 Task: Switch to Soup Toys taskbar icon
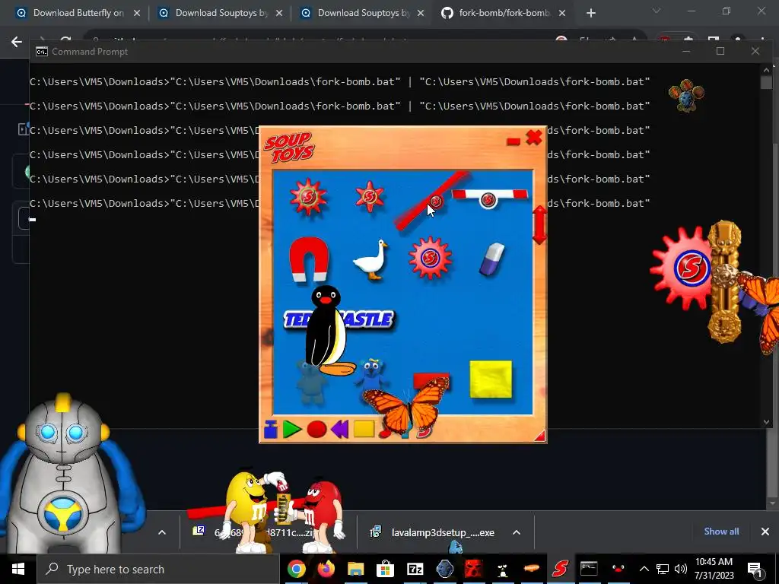(560, 569)
